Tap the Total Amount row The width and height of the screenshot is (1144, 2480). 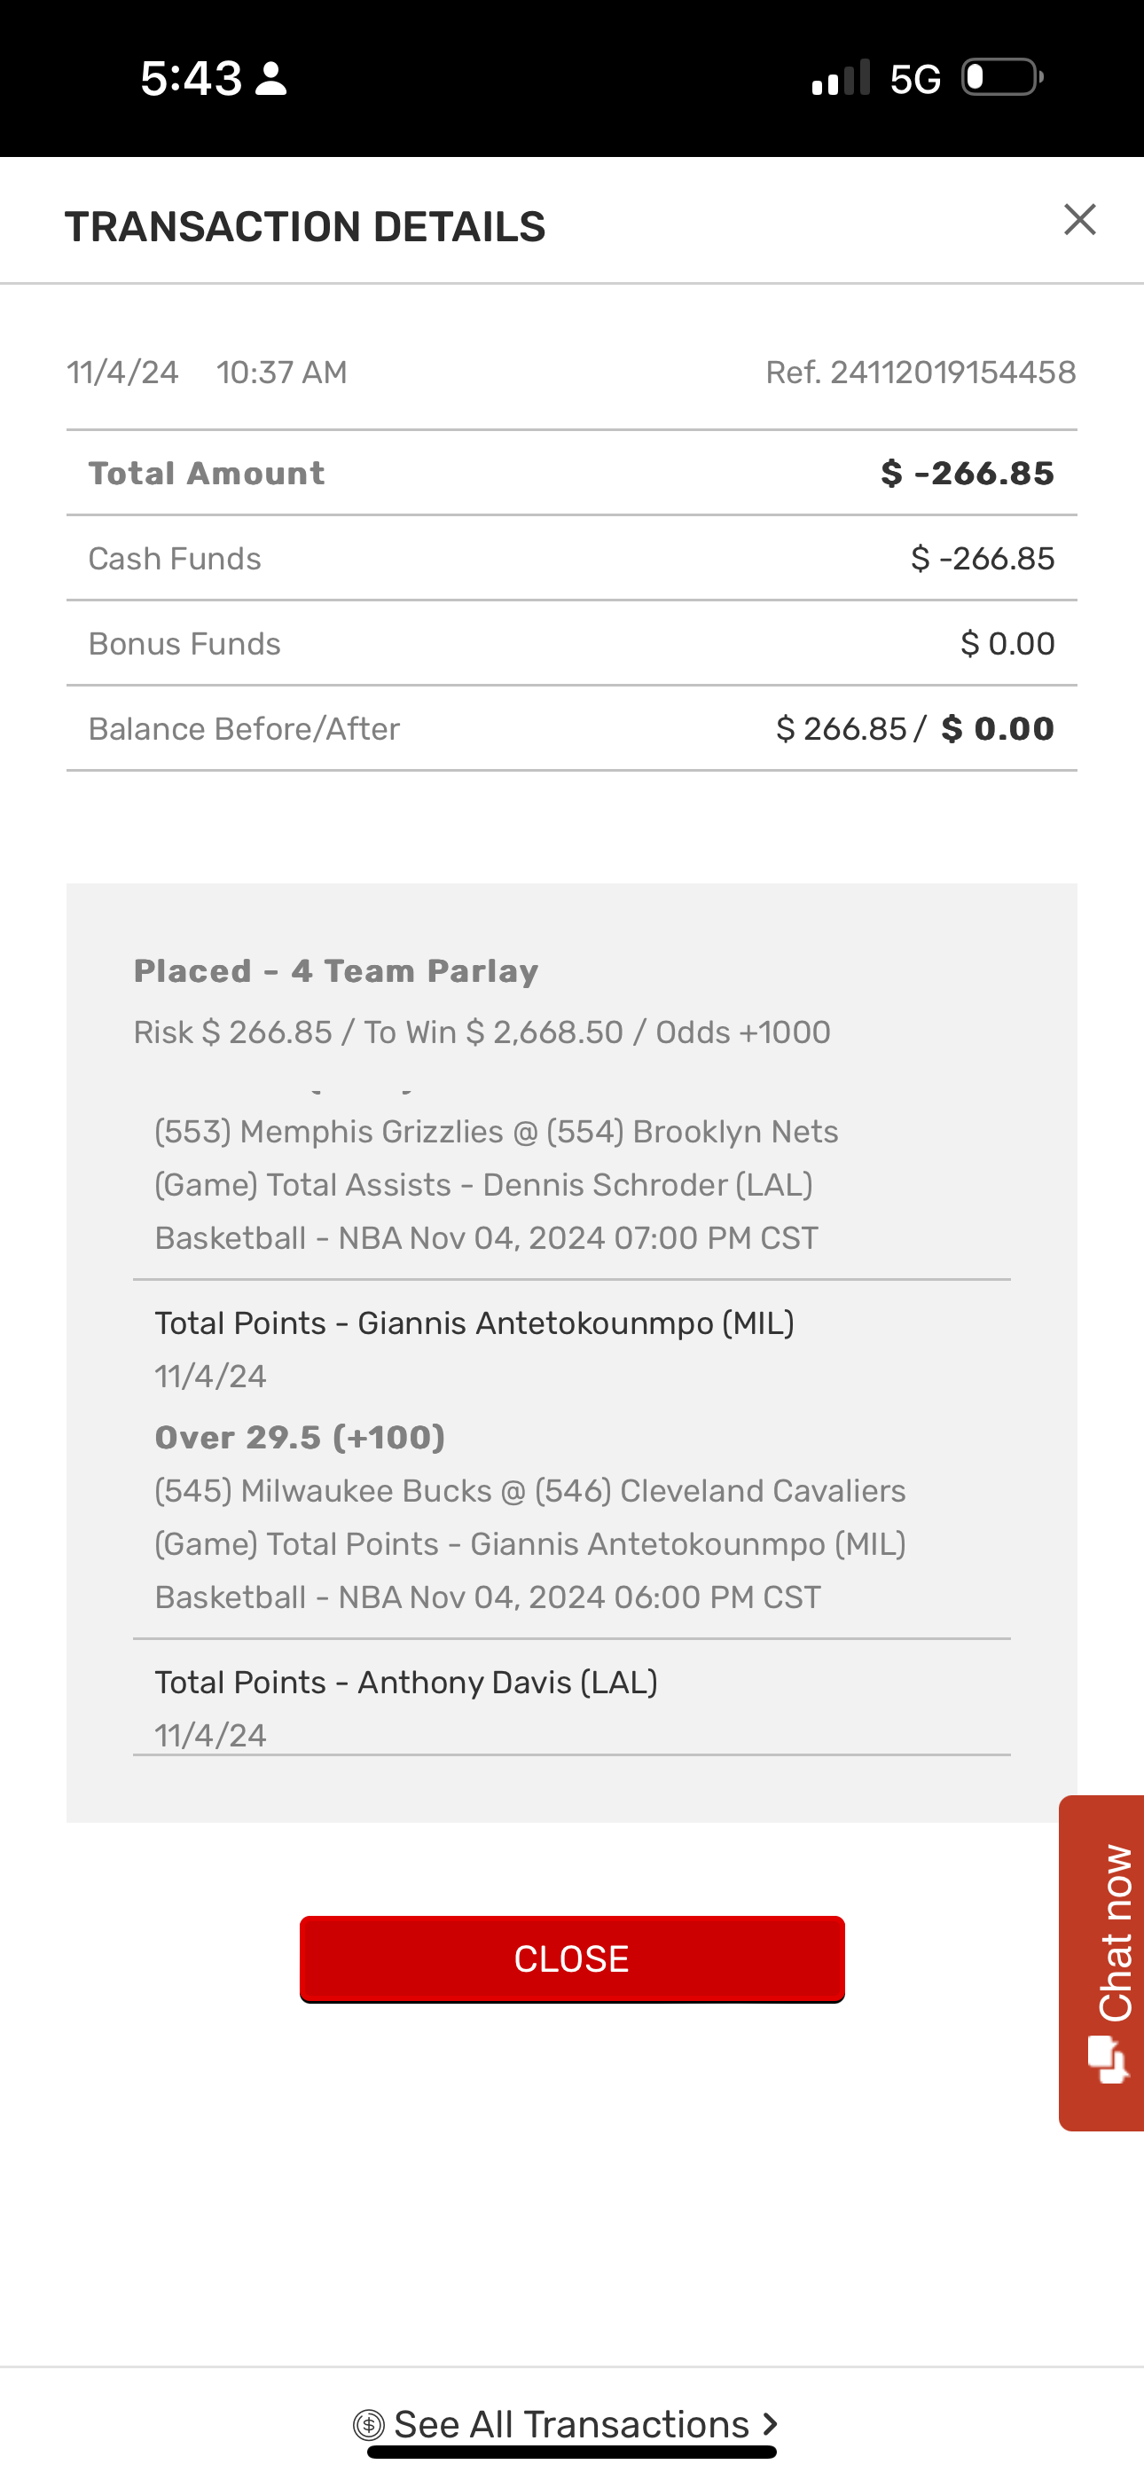571,473
